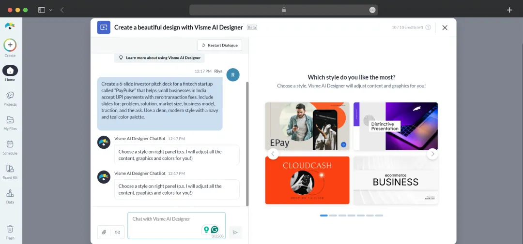
Task: Click the first Choose a style chatbot message
Action: (177, 155)
